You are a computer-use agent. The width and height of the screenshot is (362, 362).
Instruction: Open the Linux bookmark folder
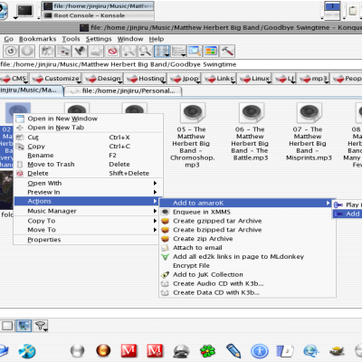(x=254, y=79)
